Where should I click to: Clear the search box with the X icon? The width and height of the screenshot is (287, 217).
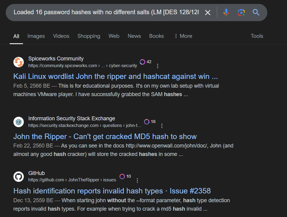[x=208, y=13]
